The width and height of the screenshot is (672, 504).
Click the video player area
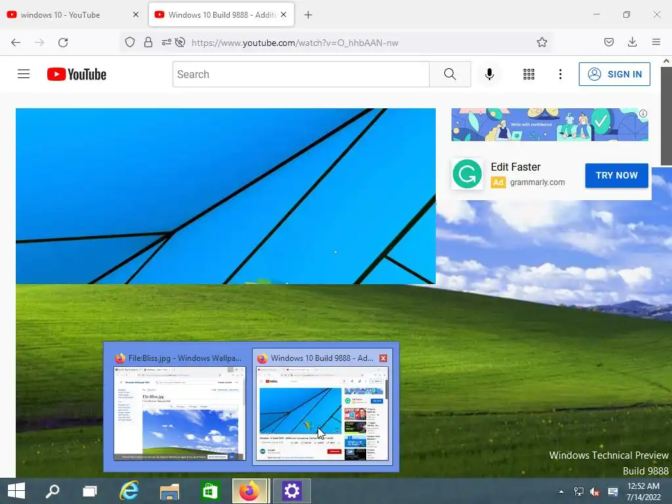click(226, 196)
